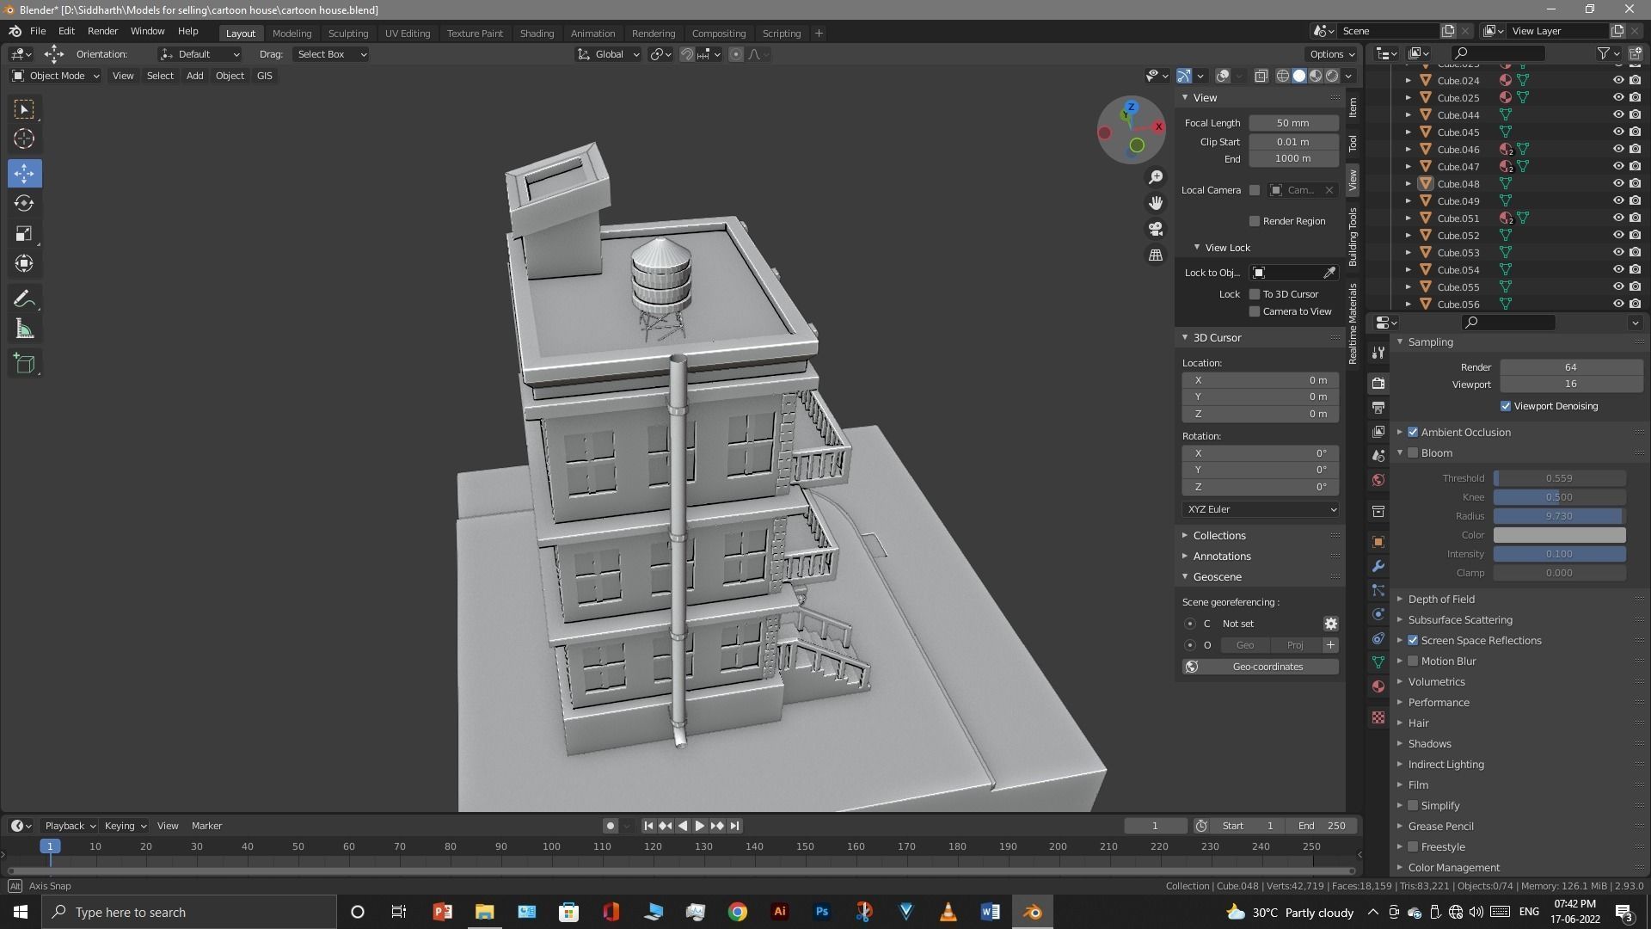Select the Measure tool
Image resolution: width=1651 pixels, height=929 pixels.
[x=24, y=329]
